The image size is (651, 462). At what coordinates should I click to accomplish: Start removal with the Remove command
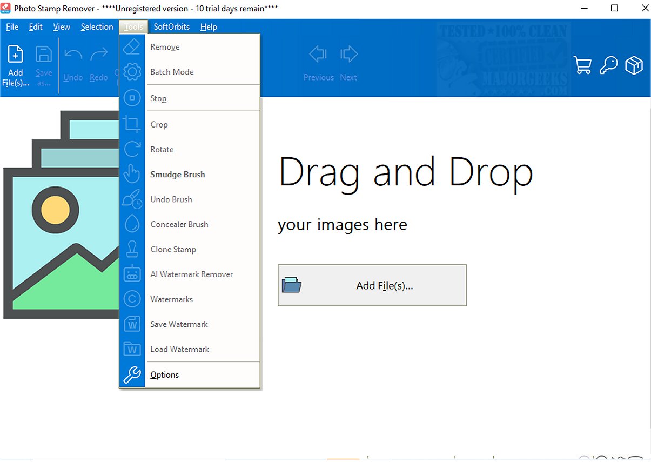[164, 47]
